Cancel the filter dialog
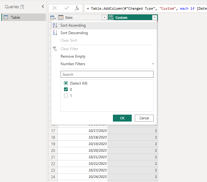 coord(144,118)
